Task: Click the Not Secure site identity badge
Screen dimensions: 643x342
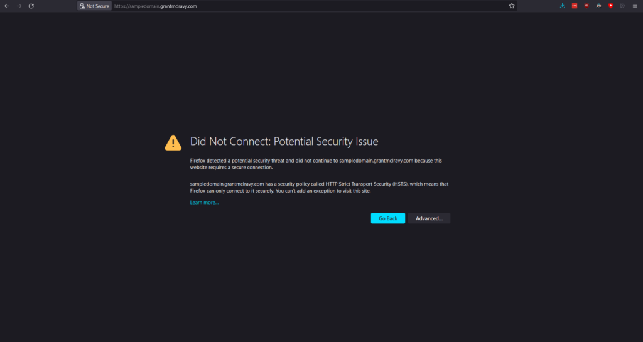Action: click(x=94, y=6)
